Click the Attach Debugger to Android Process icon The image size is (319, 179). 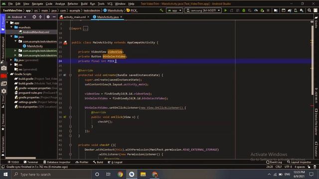pyautogui.click(x=262, y=10)
